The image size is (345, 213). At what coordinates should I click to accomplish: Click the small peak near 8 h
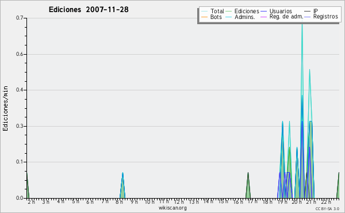pyautogui.click(x=122, y=186)
